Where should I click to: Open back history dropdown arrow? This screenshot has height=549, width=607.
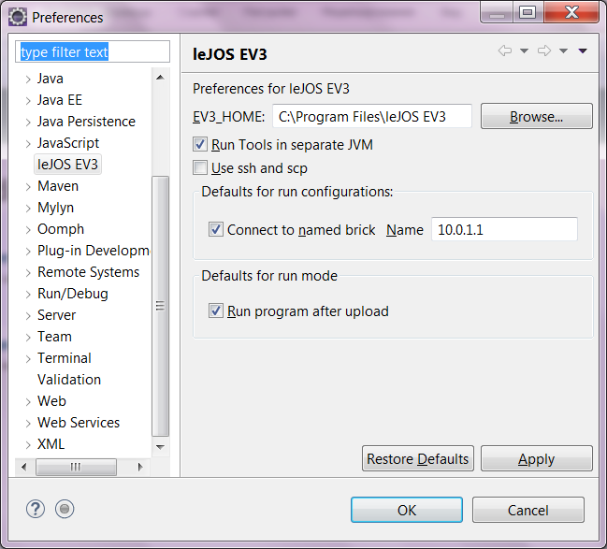[x=524, y=51]
